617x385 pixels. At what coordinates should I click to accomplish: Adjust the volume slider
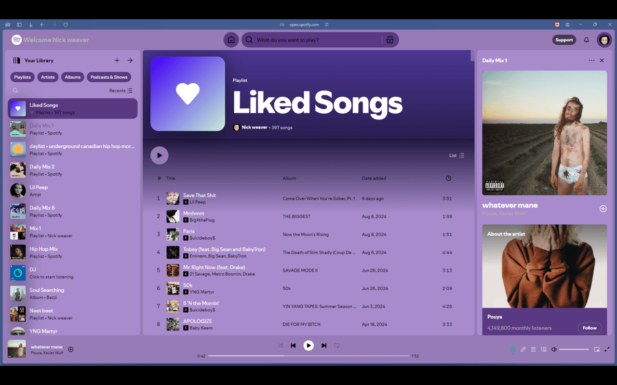pyautogui.click(x=574, y=349)
